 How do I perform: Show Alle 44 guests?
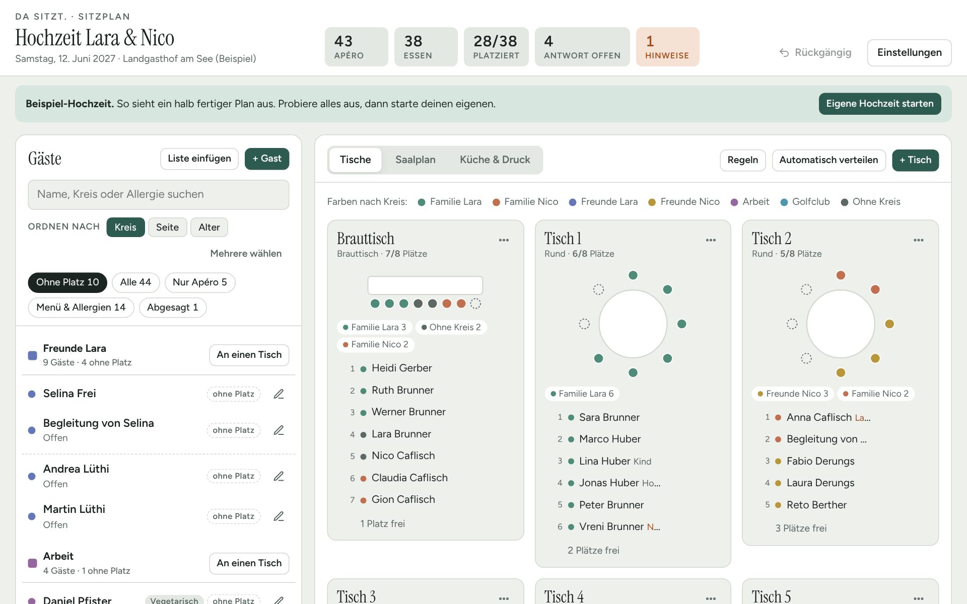(x=135, y=282)
